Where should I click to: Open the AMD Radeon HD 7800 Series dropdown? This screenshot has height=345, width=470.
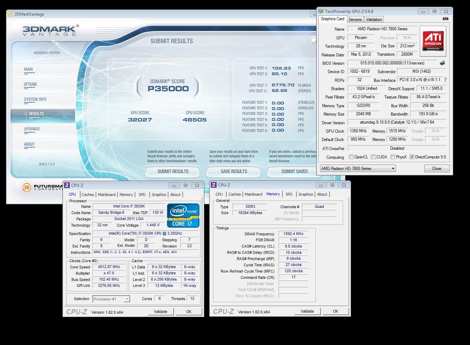[x=358, y=168]
